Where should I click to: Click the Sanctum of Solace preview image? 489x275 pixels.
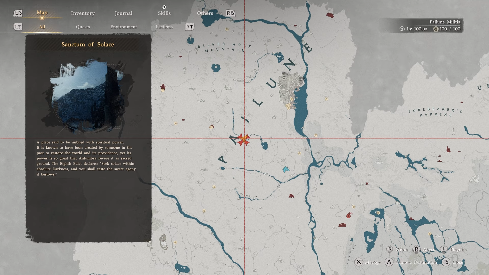pyautogui.click(x=88, y=95)
